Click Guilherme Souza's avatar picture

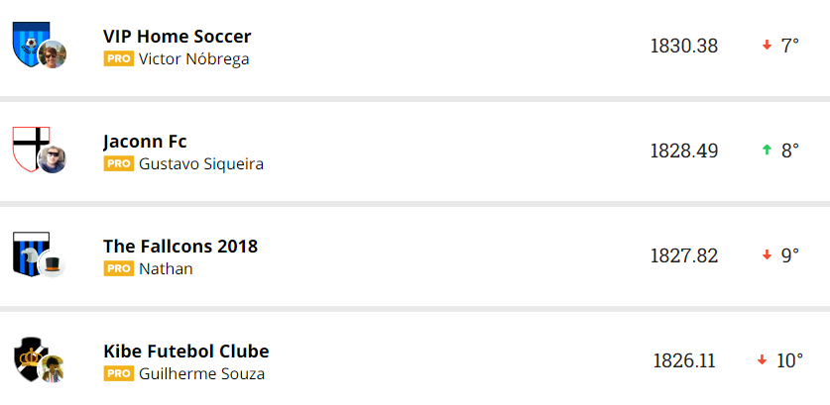pyautogui.click(x=52, y=369)
